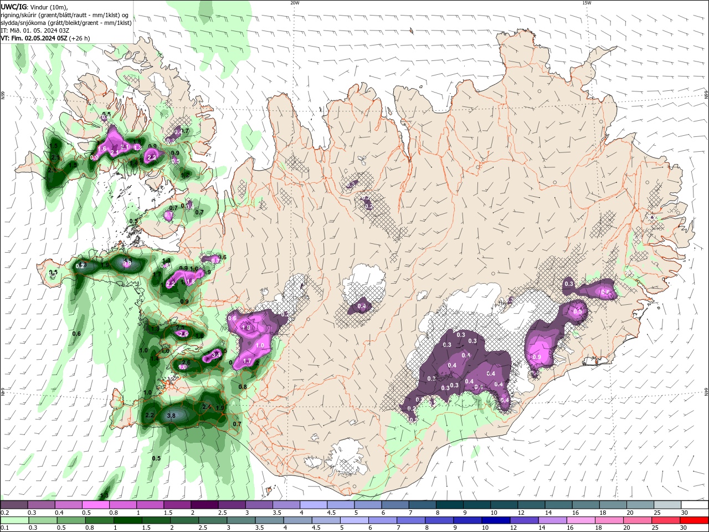Click the 'rigning/skúrir' rain legend description line

coord(65,15)
